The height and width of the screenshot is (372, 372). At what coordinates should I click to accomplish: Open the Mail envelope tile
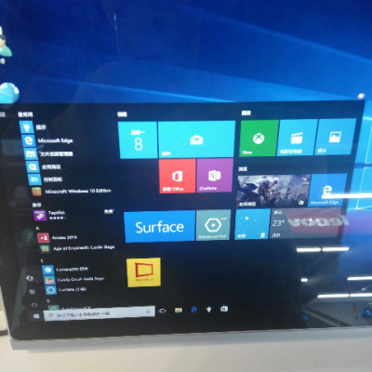tap(196, 139)
